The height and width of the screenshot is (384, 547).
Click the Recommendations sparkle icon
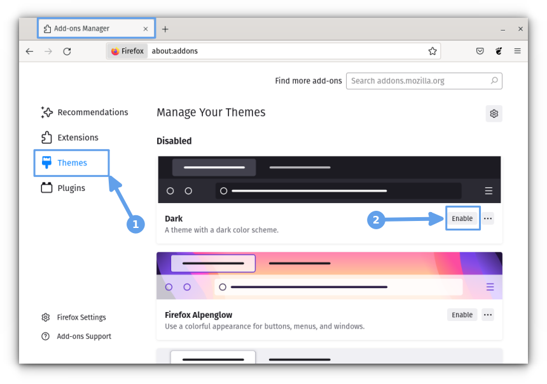(x=46, y=112)
